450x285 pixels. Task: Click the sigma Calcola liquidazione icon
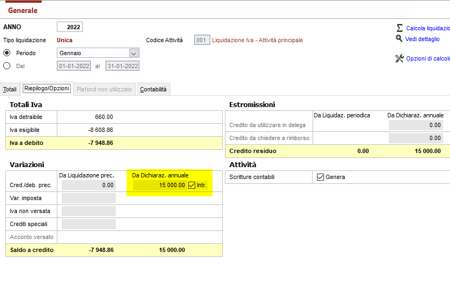pyautogui.click(x=400, y=28)
